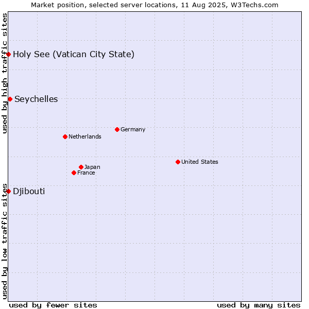Click the "used by fewer sites" axis label
The width and height of the screenshot is (309, 309).
pos(53,305)
